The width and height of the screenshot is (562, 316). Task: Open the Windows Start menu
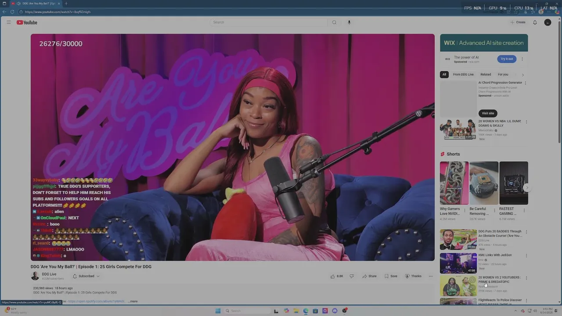coord(218,311)
